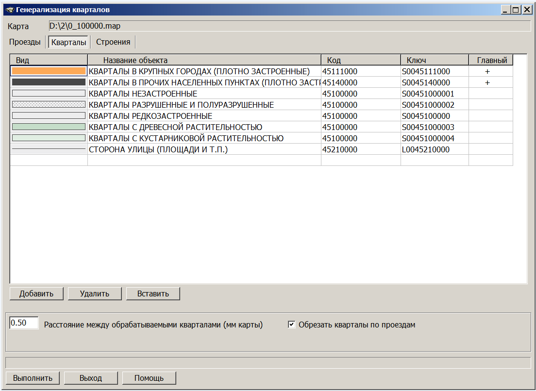Select the Кварталы tab

click(x=69, y=43)
